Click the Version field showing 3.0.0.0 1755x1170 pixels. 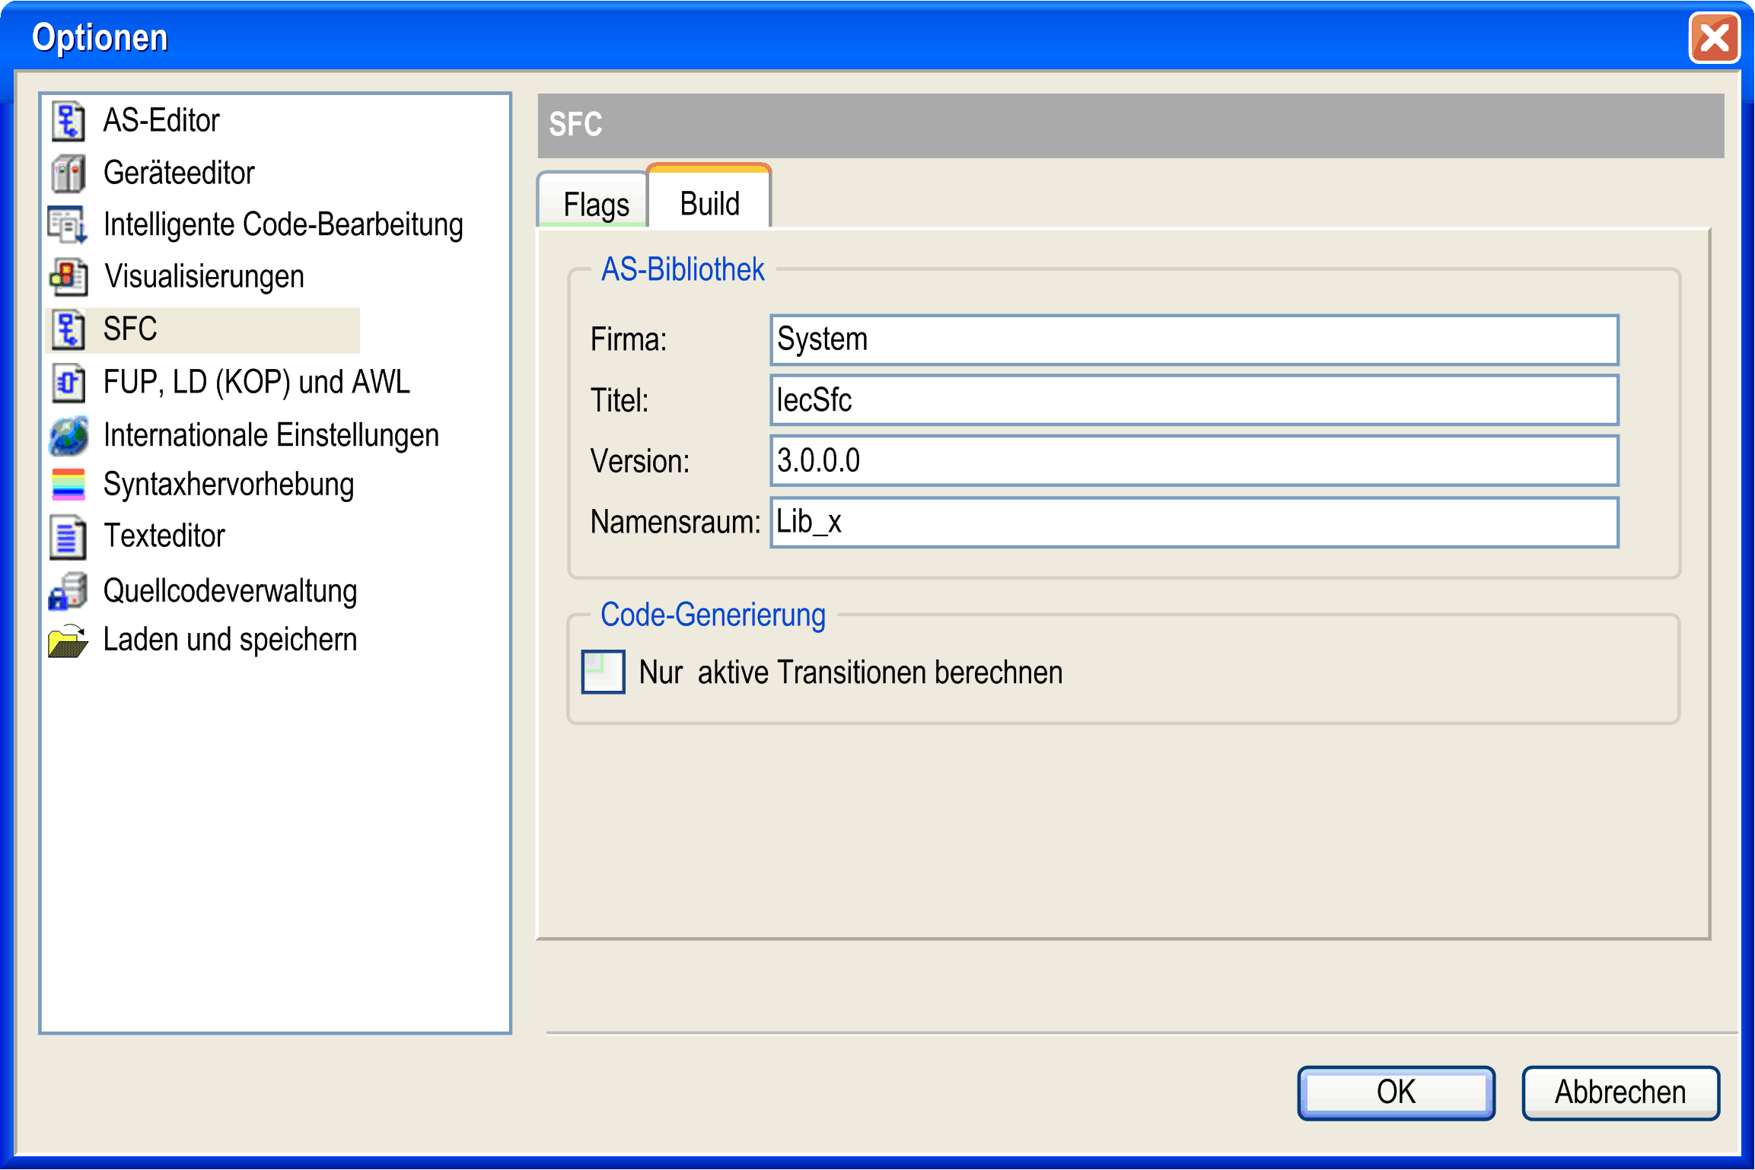tap(1193, 461)
